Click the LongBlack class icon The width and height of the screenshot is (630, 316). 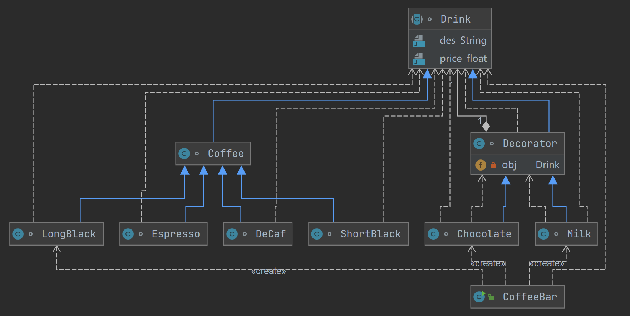click(x=18, y=234)
